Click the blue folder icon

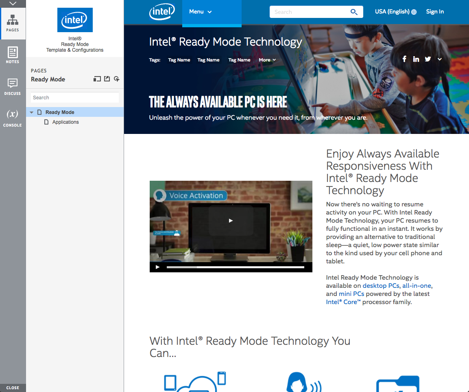397,383
